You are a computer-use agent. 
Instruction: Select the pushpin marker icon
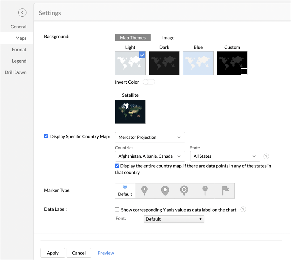point(205,191)
